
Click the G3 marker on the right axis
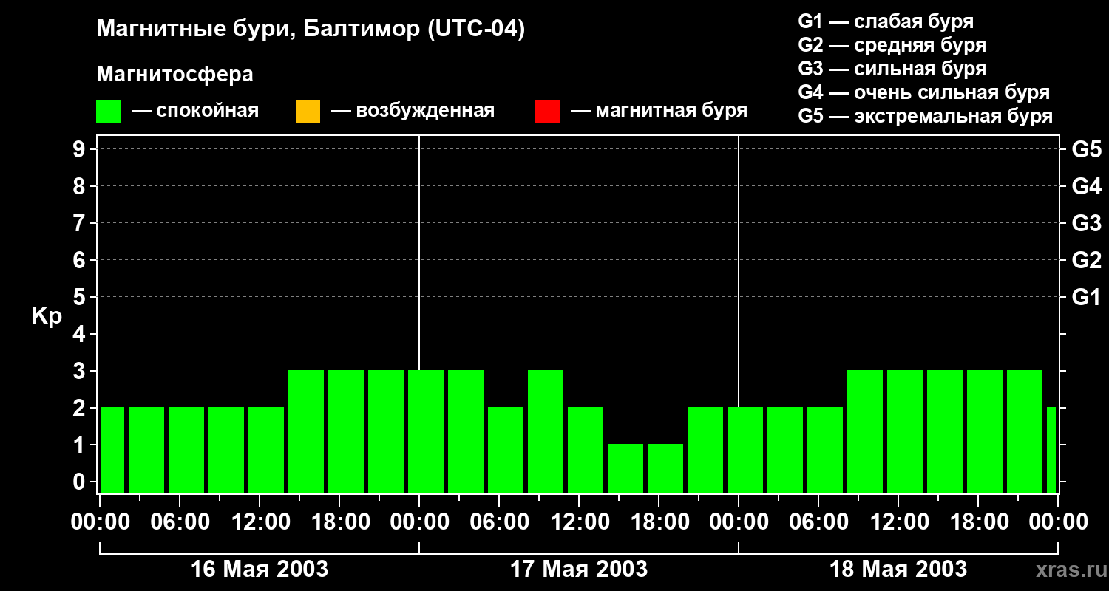(1086, 223)
